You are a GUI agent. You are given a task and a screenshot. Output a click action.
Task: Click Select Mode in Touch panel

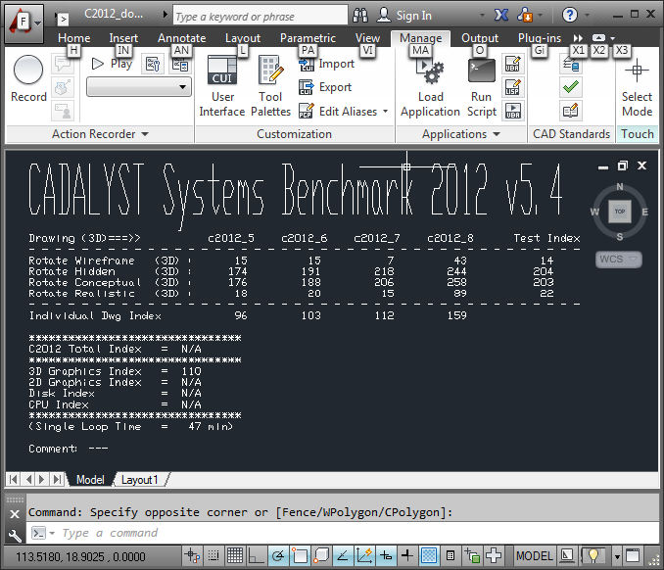click(637, 87)
